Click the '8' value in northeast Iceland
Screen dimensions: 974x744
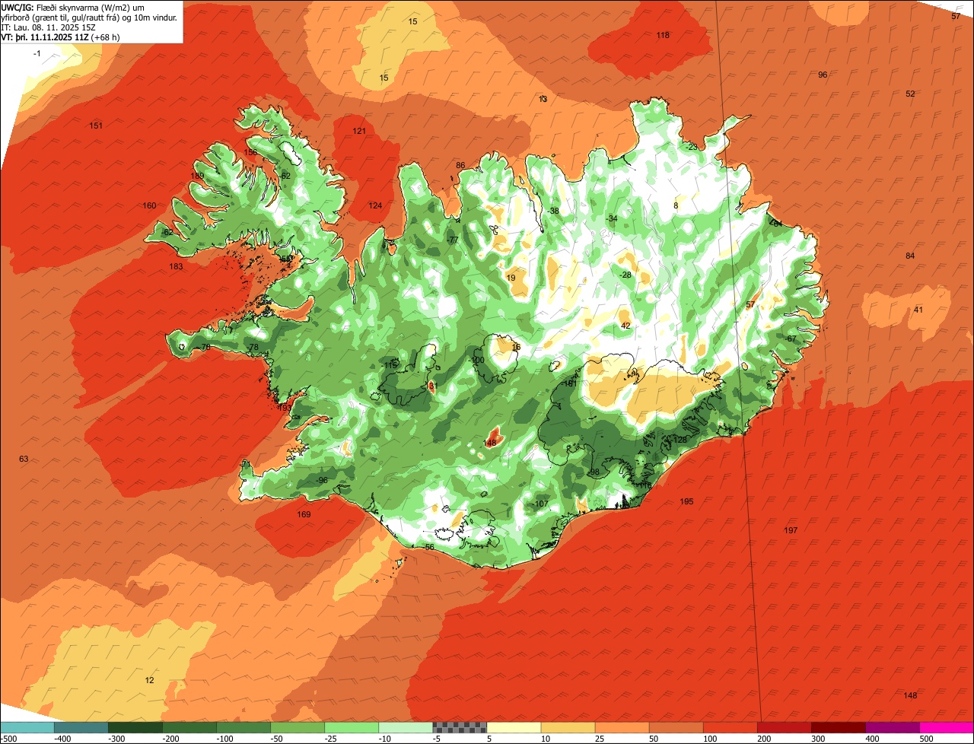click(676, 206)
